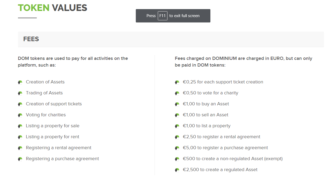Click the bullet icon by Listing a property for sale
This screenshot has width=329, height=181.
[20, 126]
